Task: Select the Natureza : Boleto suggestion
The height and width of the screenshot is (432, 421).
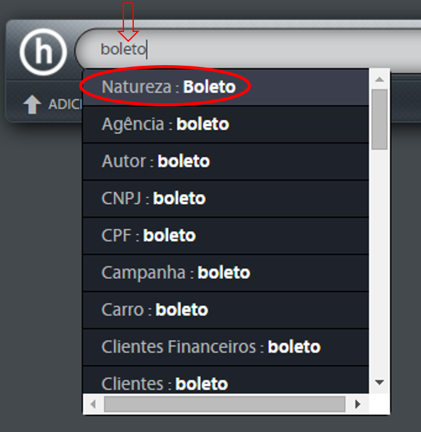Action: 226,87
